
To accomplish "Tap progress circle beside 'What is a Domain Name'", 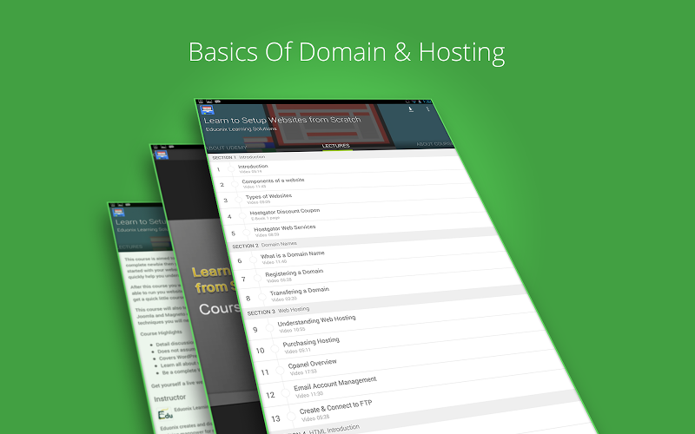I will point(253,260).
